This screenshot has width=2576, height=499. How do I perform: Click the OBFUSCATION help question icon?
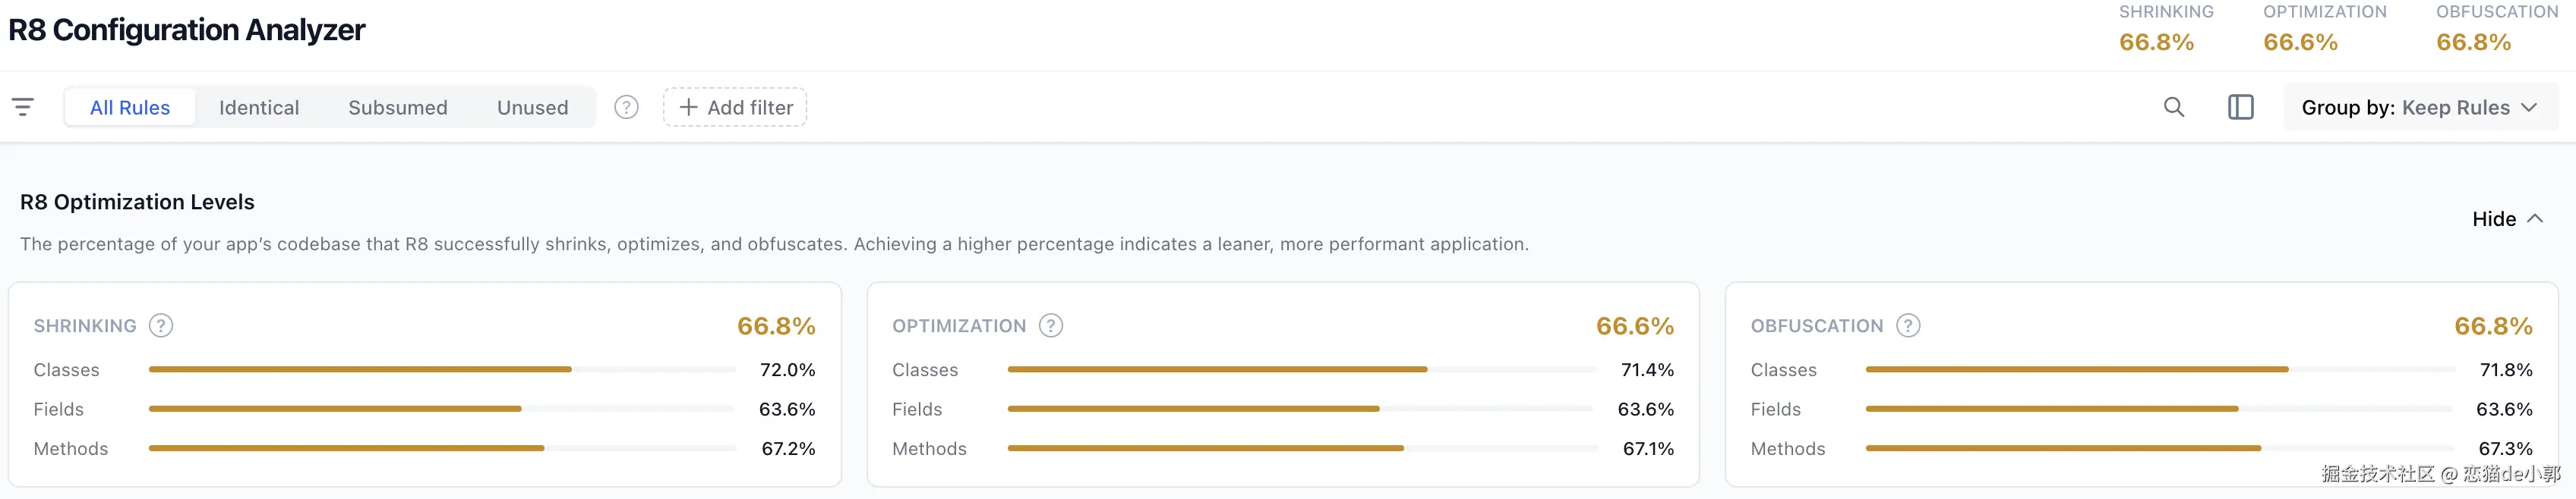pos(1908,325)
